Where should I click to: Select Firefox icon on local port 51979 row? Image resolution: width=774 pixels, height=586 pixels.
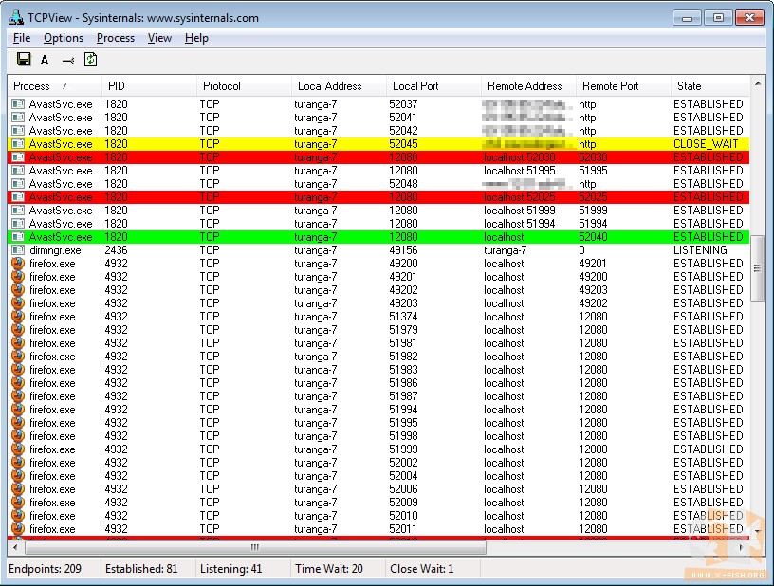(18, 330)
